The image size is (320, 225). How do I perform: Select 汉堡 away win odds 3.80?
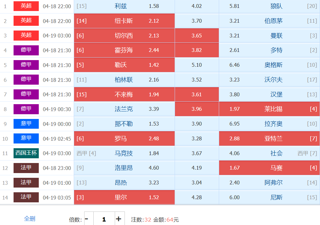coord(269,94)
